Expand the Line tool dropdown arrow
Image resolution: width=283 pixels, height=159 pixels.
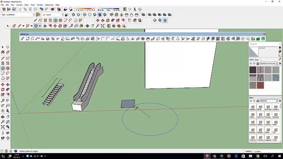(x=23, y=26)
